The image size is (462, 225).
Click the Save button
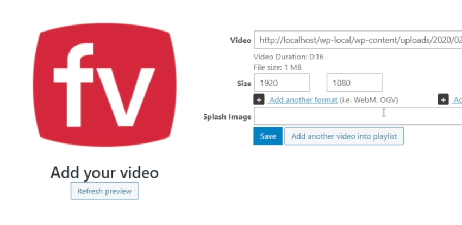click(x=268, y=136)
